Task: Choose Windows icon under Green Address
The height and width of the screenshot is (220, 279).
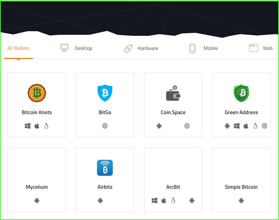Action: (237, 126)
